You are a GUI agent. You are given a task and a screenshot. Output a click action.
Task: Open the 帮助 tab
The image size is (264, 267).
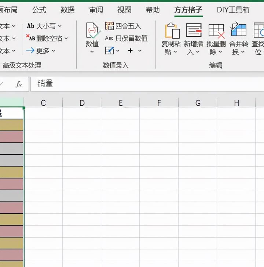(x=153, y=10)
